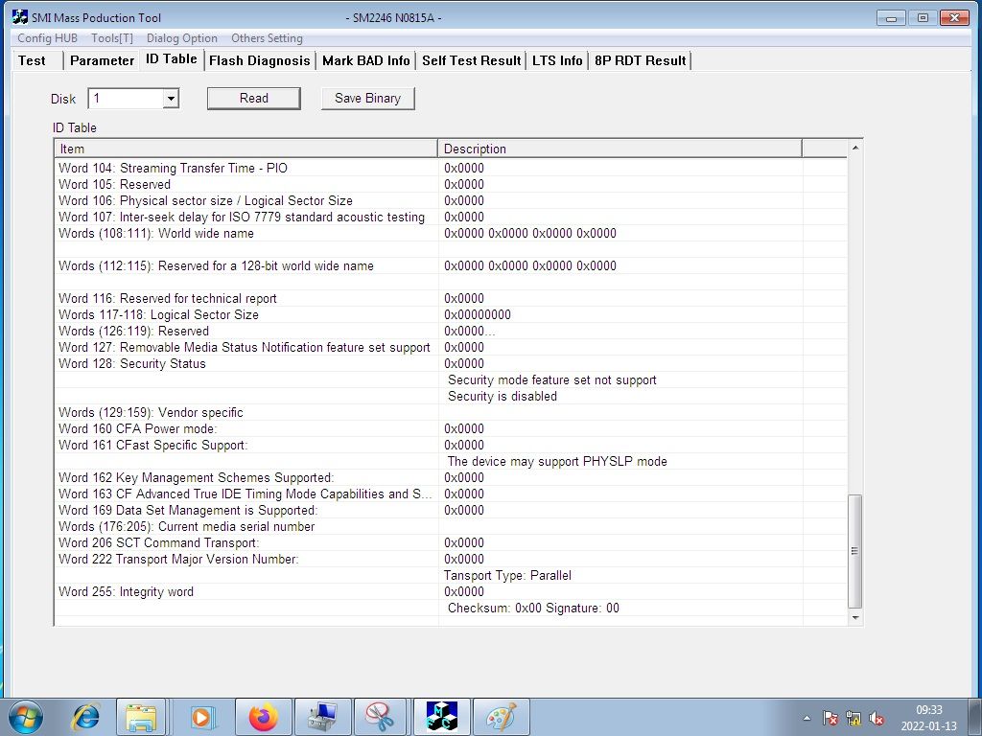The image size is (982, 736).
Task: Click the Disk combo box value 1
Action: tap(126, 99)
